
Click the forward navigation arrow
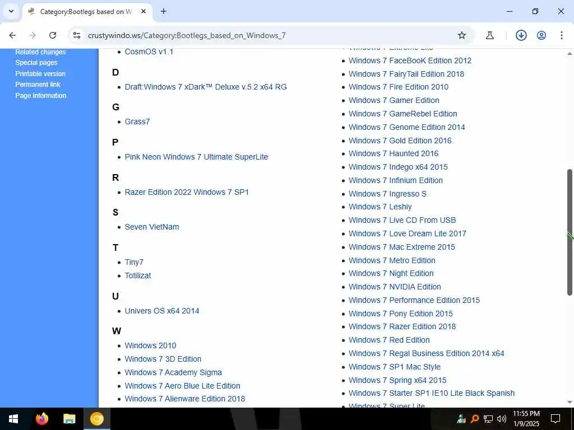(x=33, y=35)
